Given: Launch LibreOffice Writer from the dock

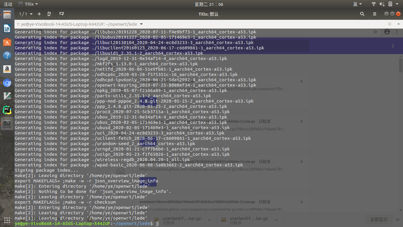Looking at the screenshot, I should tap(7, 28).
